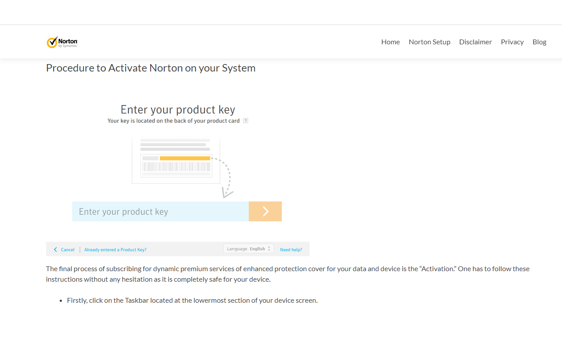
Task: Open the Privacy page
Action: point(512,42)
